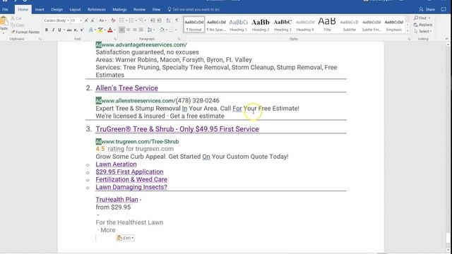Switch to the Review tab
This screenshot has width=452, height=254.
pyautogui.click(x=139, y=9)
